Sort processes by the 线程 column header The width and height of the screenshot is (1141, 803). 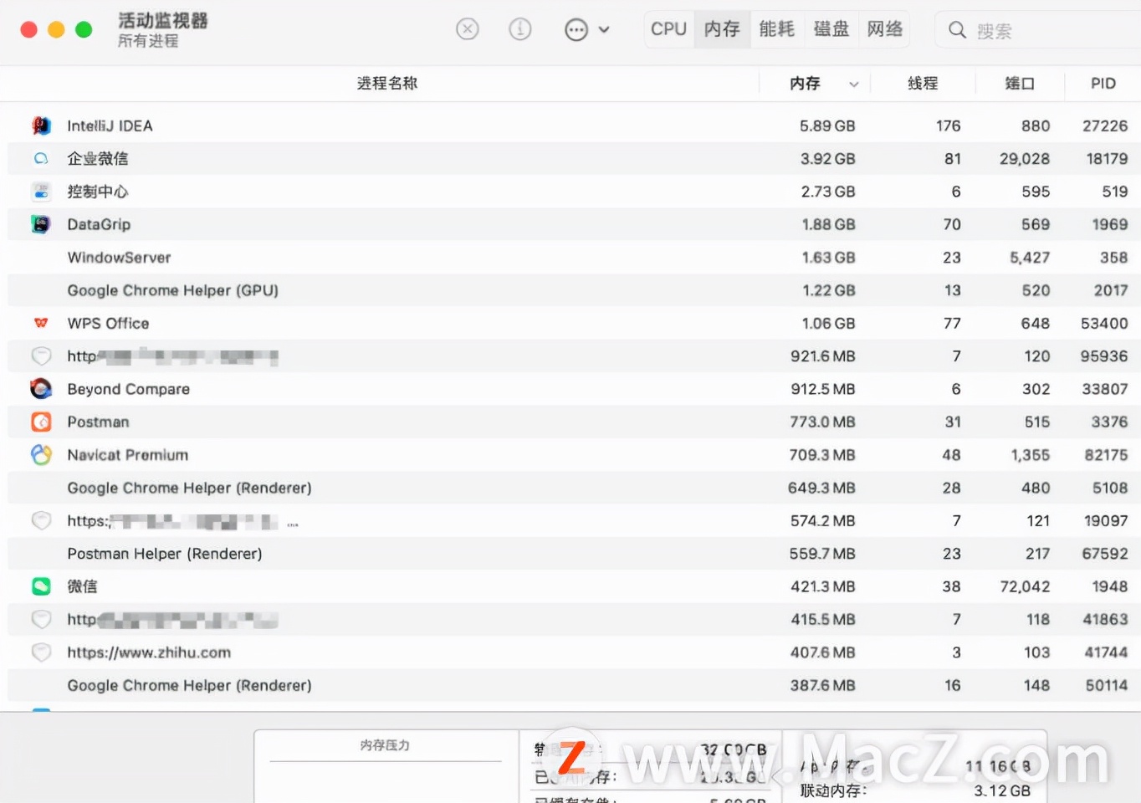tap(924, 84)
